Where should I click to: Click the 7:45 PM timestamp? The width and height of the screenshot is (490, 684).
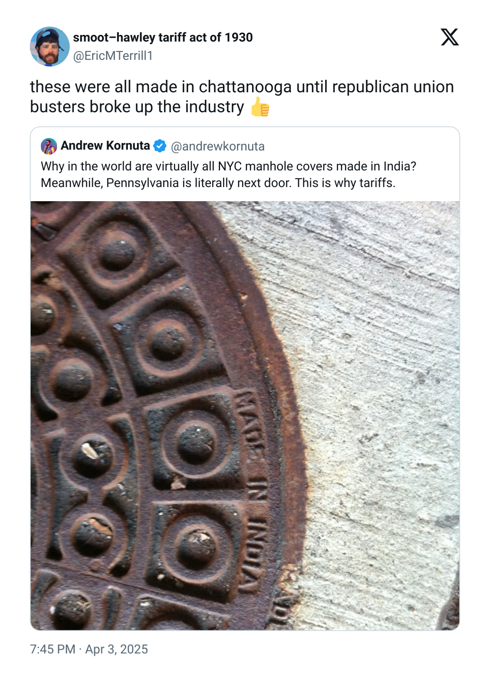pyautogui.click(x=53, y=649)
